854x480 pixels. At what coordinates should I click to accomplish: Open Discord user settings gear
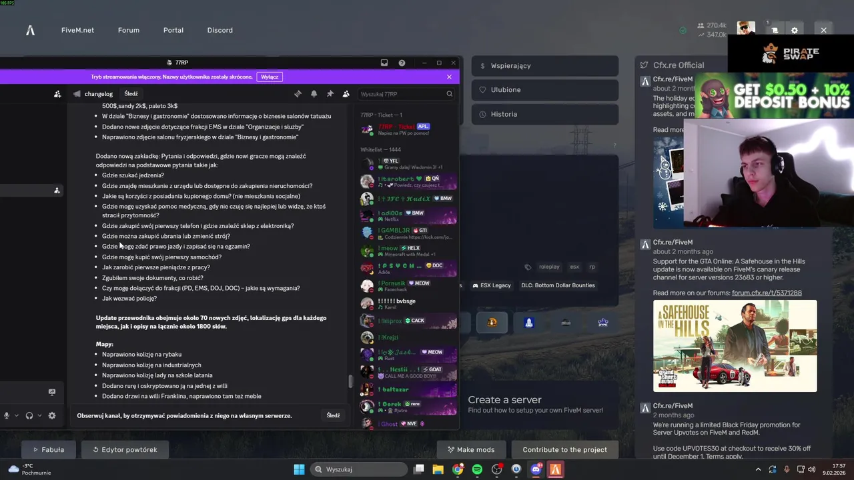pos(52,415)
